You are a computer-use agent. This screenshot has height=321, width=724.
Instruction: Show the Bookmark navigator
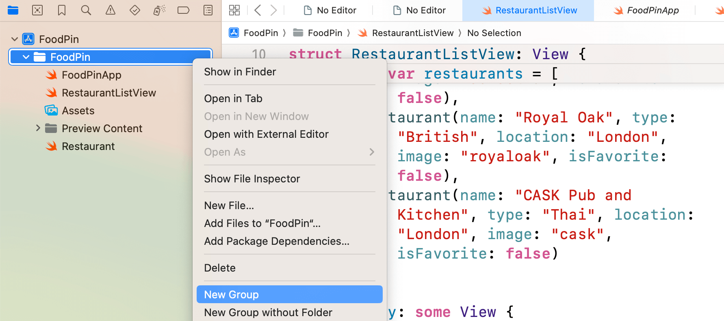tap(62, 10)
